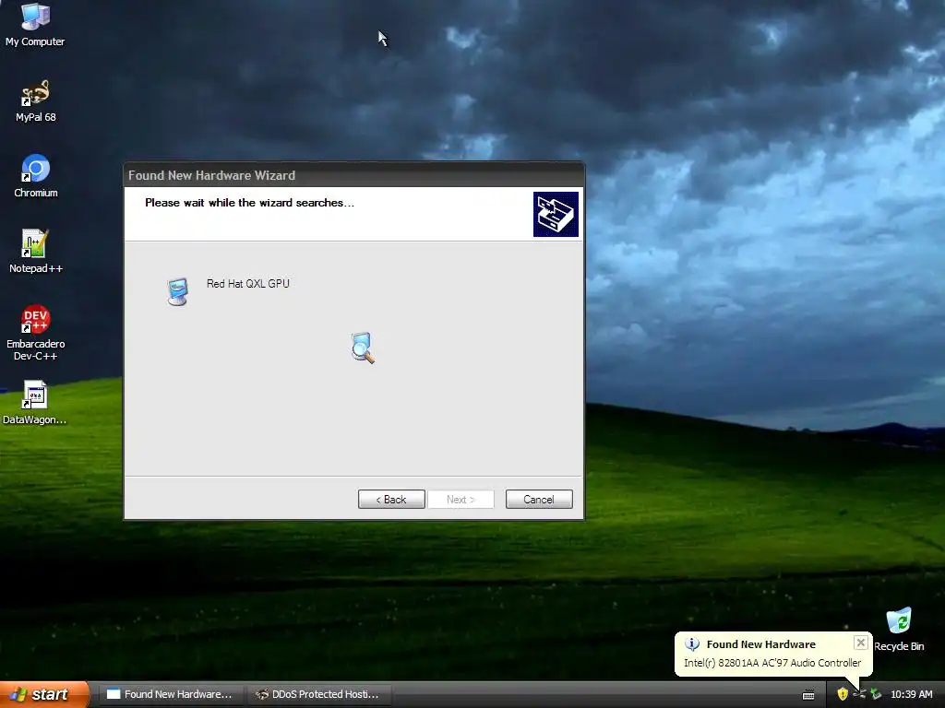Select the Embarcadero Dev-C++ shortcut
The height and width of the screenshot is (708, 945).
[x=36, y=332]
